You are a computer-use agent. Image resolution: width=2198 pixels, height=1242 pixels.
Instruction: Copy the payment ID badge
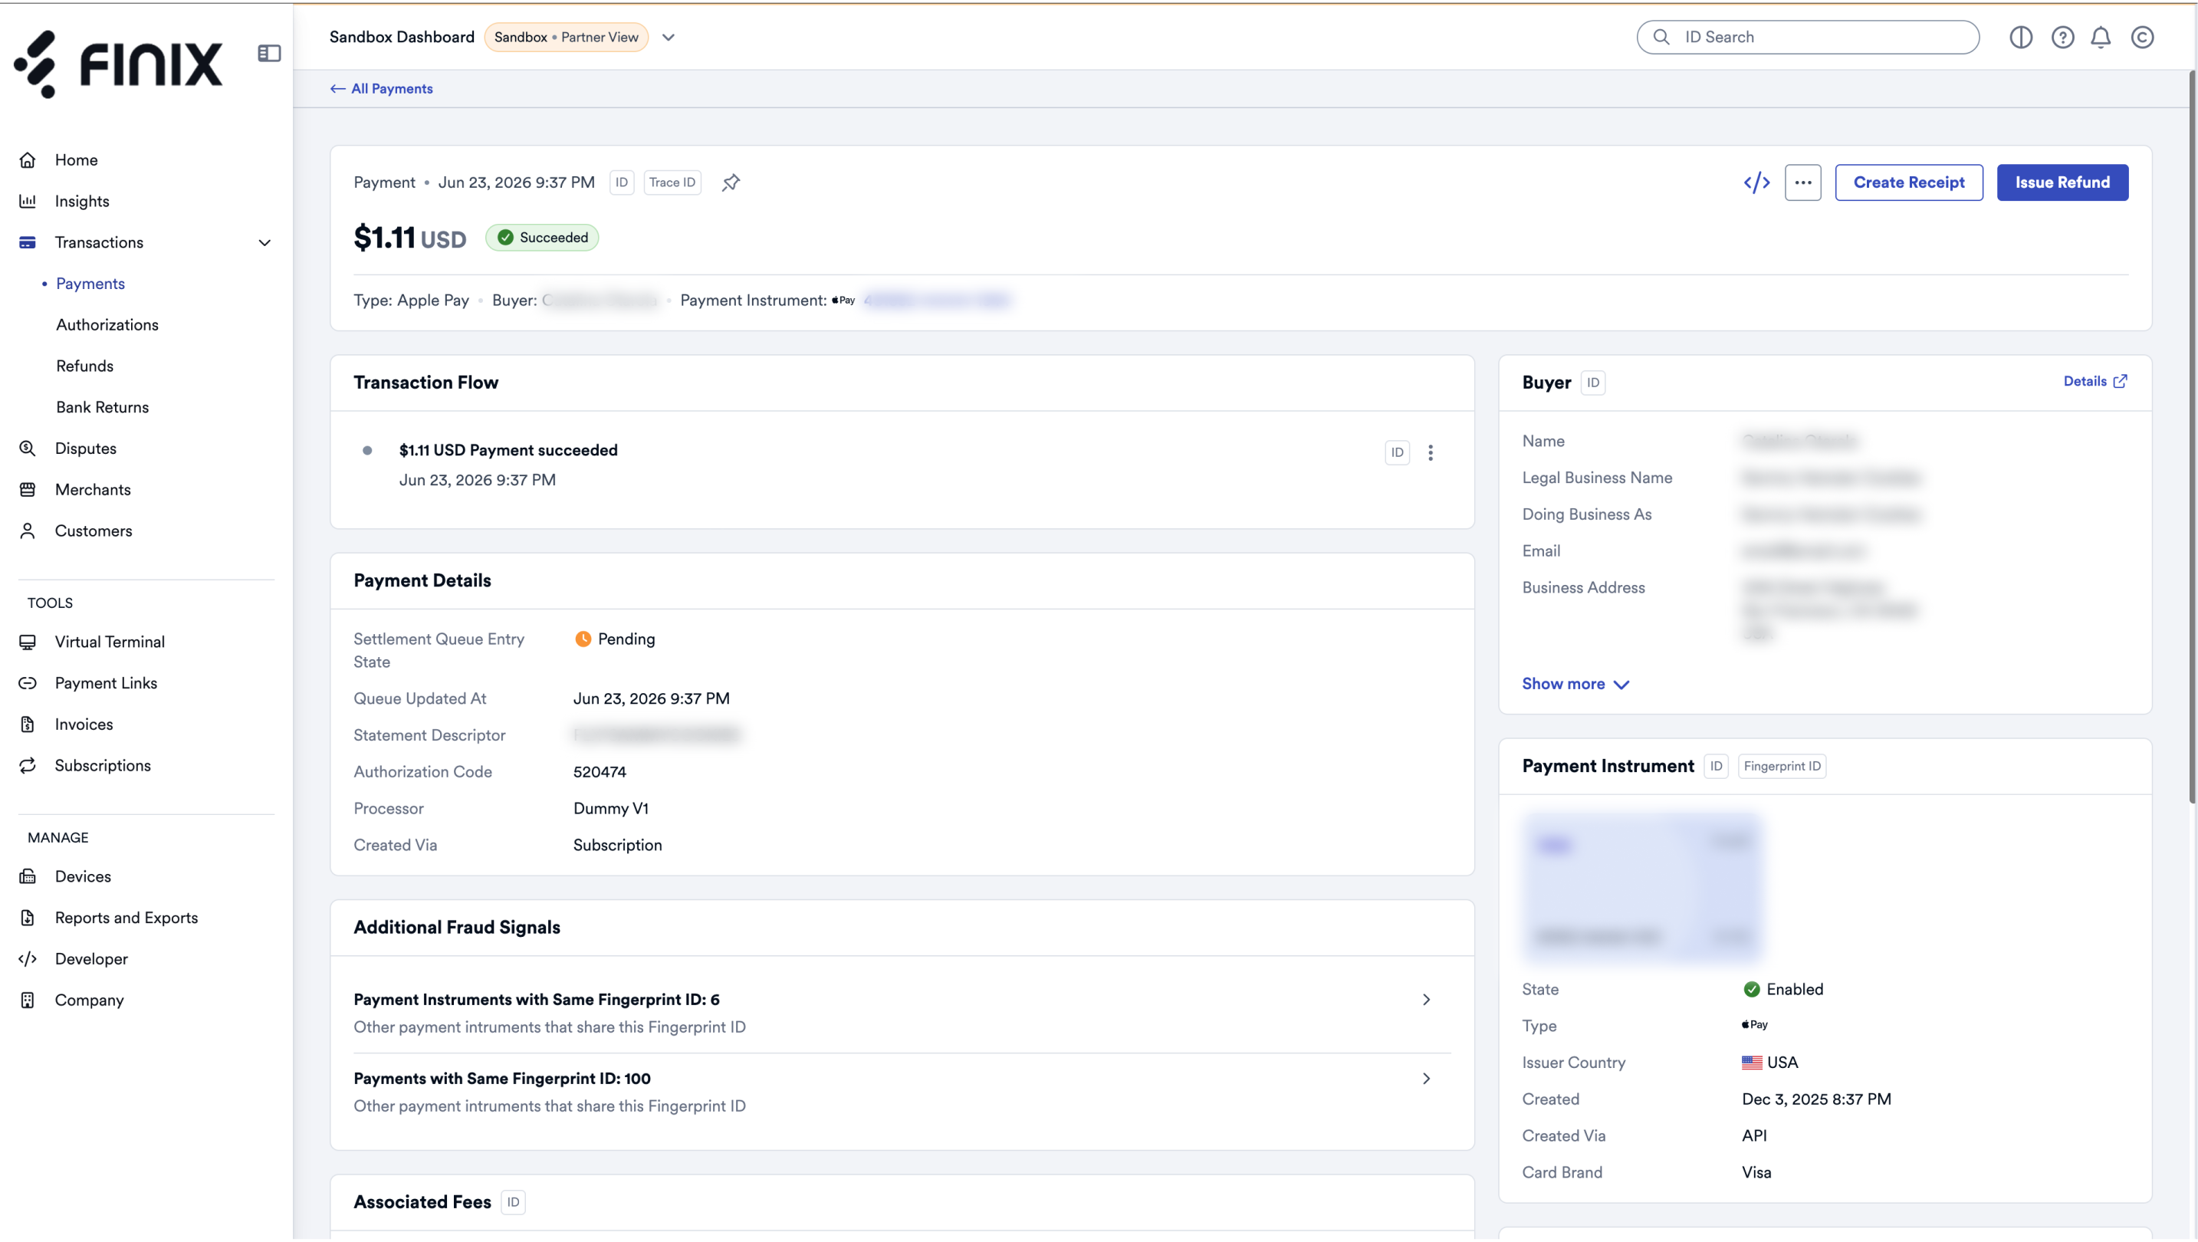click(621, 182)
